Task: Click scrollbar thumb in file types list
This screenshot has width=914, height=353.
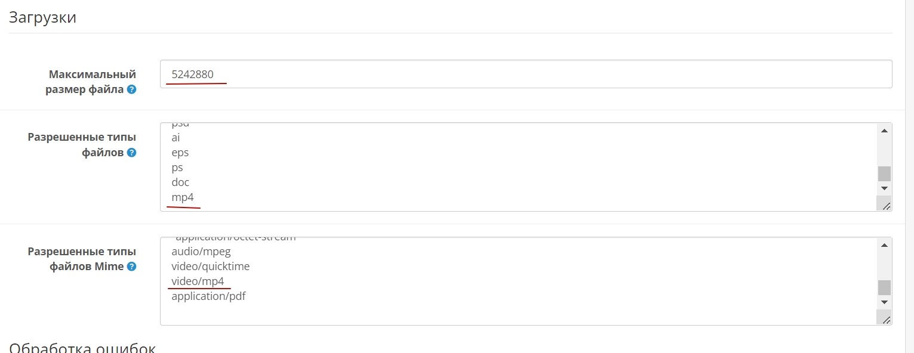Action: click(x=884, y=174)
